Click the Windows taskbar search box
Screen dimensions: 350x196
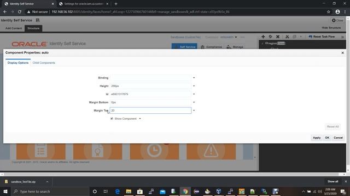pos(50,192)
